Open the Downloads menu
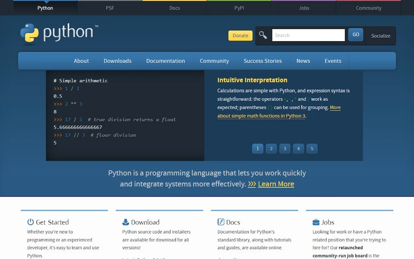Screen dimensions: 414x259 [118, 61]
